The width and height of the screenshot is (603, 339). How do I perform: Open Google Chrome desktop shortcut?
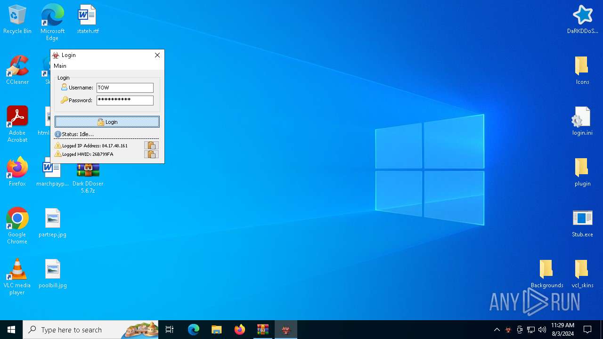[17, 226]
